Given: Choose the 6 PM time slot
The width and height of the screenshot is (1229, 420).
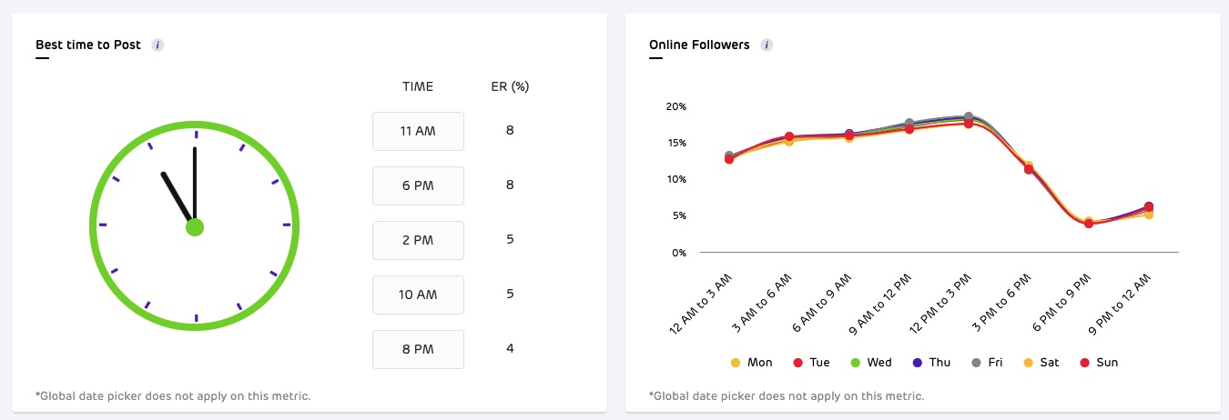Looking at the screenshot, I should pos(418,185).
